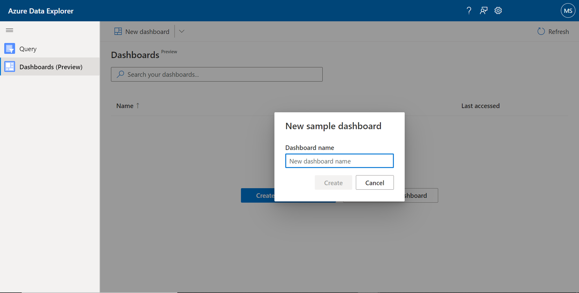Click the Dashboard name field label
Screen dimensions: 579x293
click(309, 148)
